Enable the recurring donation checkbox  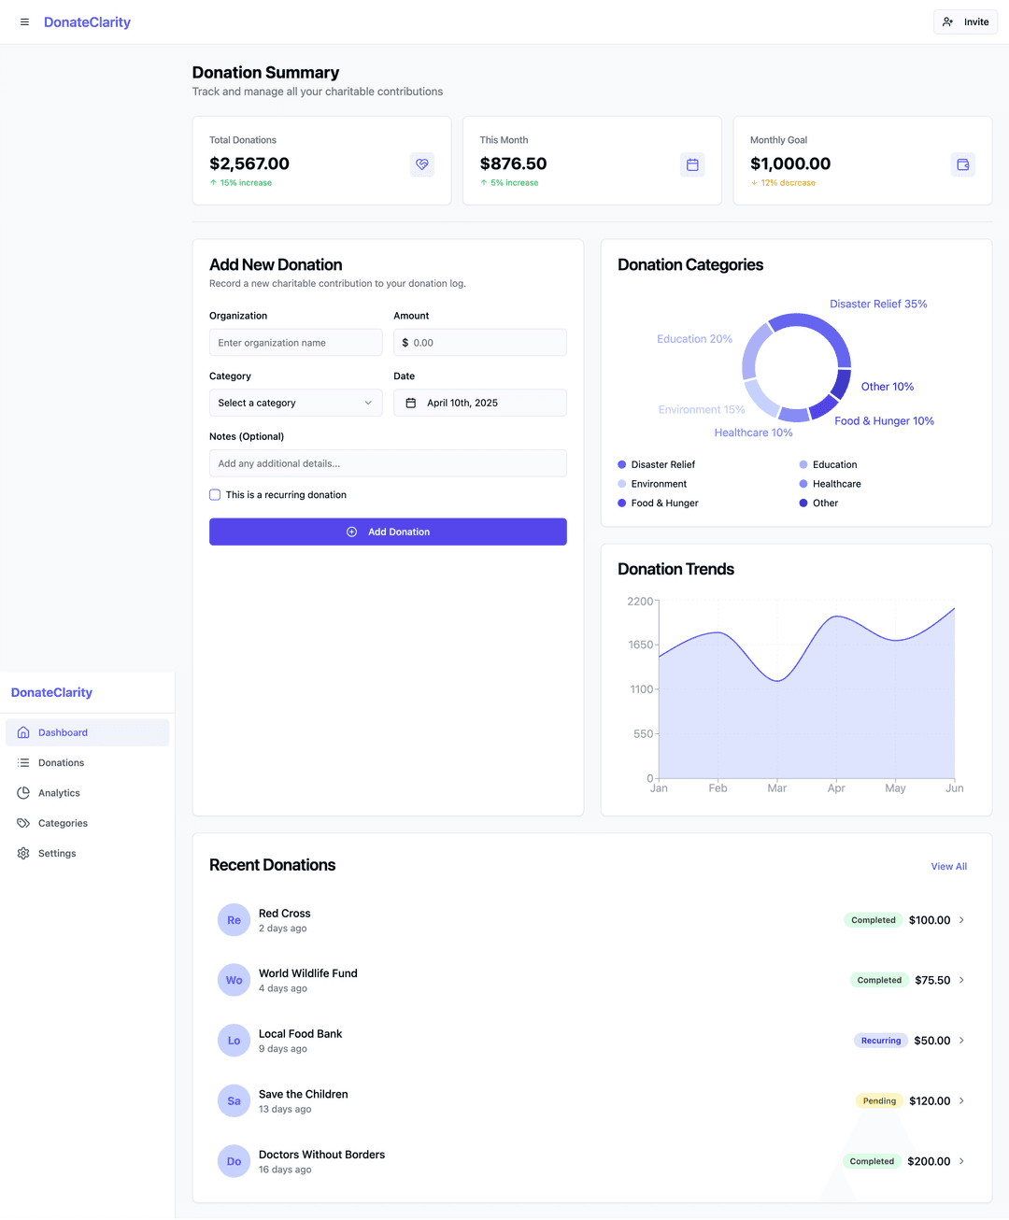pyautogui.click(x=215, y=495)
